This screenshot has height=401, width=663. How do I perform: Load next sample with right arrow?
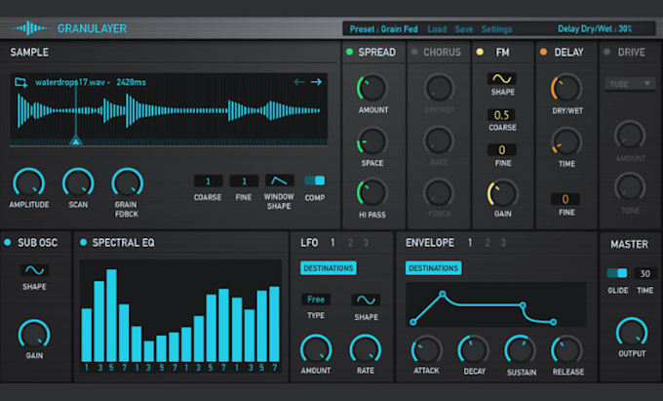click(x=316, y=82)
